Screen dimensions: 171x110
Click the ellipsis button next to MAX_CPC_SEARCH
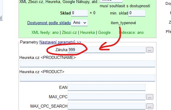(150, 106)
